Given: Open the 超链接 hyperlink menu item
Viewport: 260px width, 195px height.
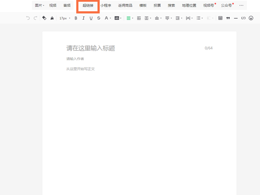Looking at the screenshot, I should tap(88, 6).
